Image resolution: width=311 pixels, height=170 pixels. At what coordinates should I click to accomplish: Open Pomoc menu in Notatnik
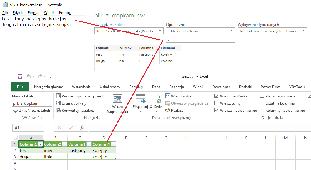(x=65, y=13)
